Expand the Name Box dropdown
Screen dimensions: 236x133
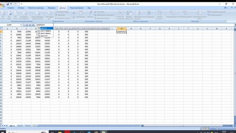21,25
